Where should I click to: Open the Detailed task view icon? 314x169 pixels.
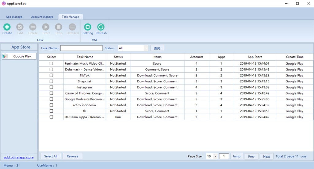[72, 27]
